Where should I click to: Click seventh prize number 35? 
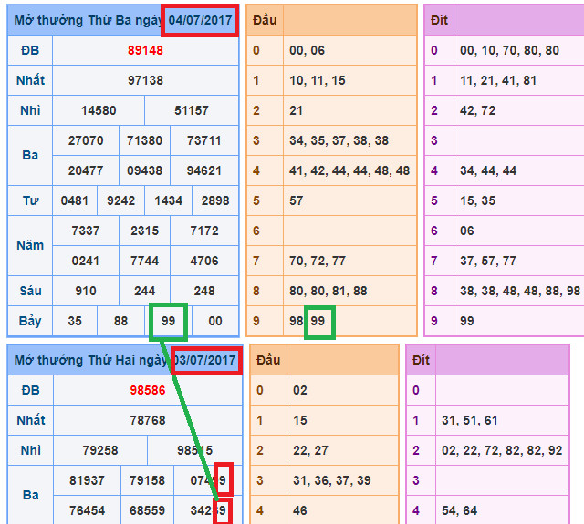(x=75, y=321)
